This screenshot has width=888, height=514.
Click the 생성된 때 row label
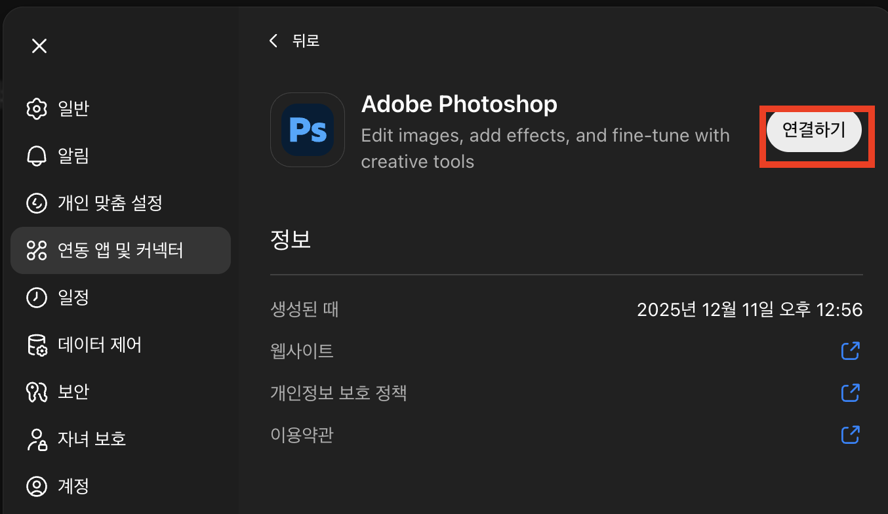tap(304, 309)
